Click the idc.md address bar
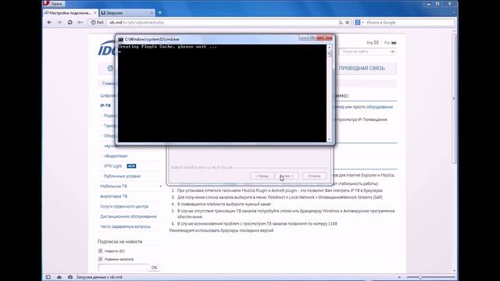This screenshot has width=500, height=281. click(222, 23)
